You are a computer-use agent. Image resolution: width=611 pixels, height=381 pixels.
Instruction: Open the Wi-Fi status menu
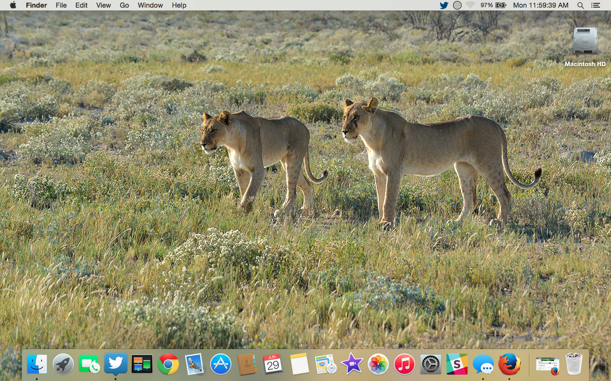tap(471, 5)
